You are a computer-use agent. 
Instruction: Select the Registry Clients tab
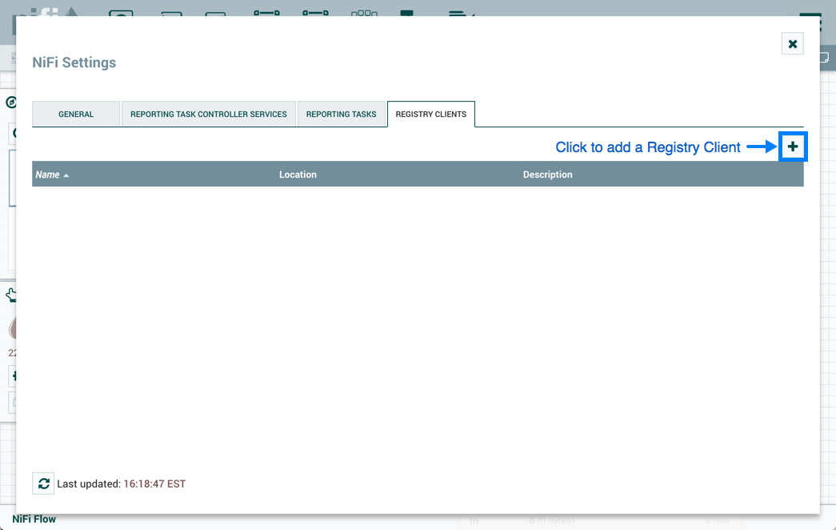click(430, 114)
